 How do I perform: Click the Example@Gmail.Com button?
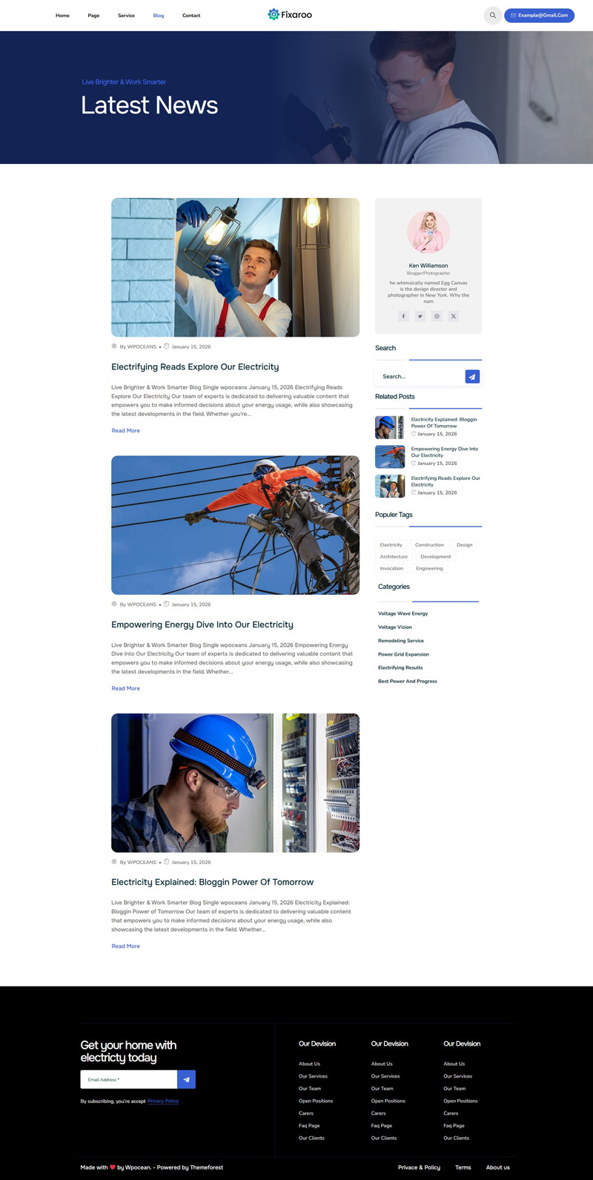539,15
